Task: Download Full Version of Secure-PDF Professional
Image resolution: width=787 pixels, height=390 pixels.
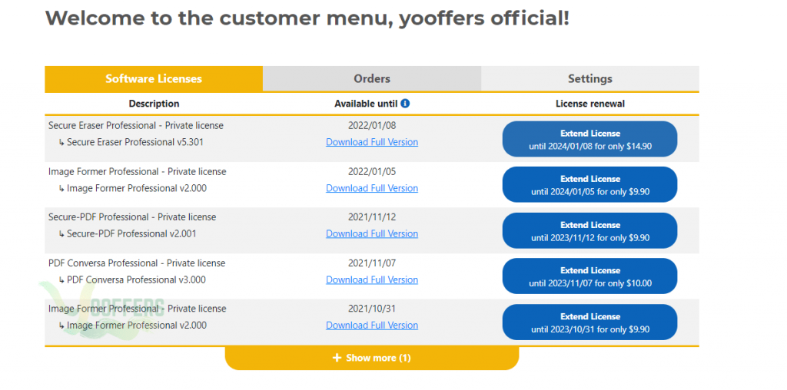Action: point(372,234)
